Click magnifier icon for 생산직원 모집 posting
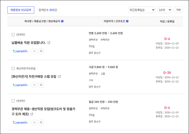 tap(41, 123)
